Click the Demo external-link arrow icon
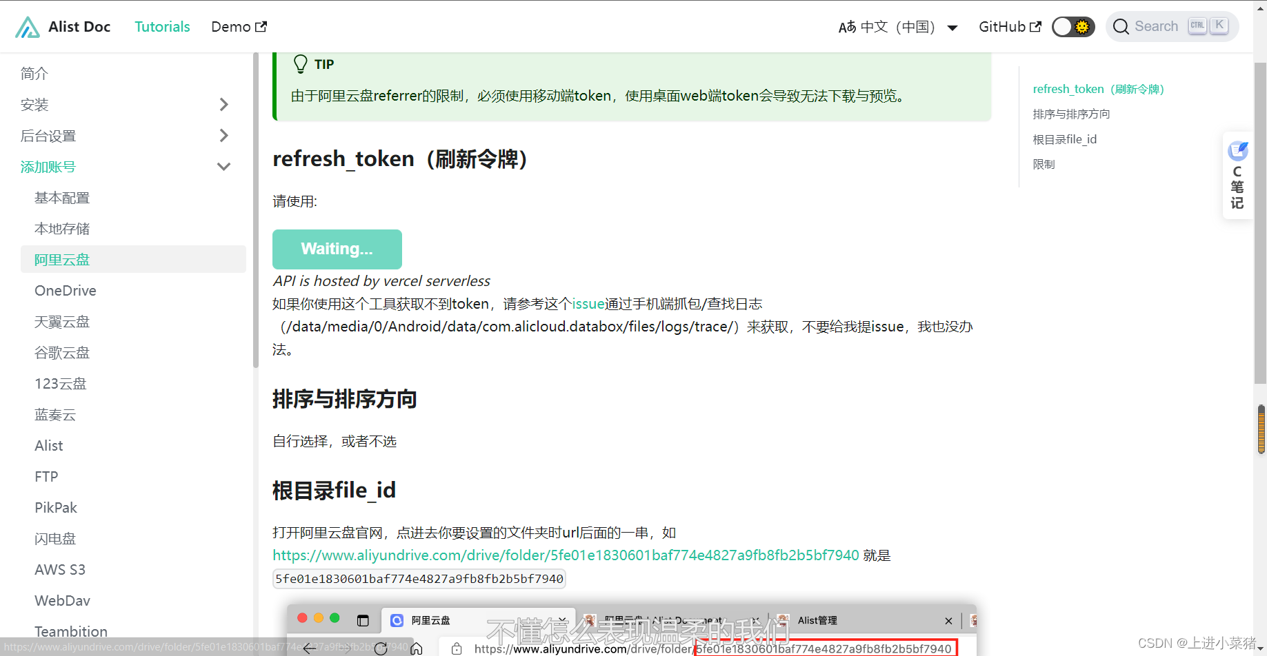Image resolution: width=1267 pixels, height=656 pixels. pos(261,27)
